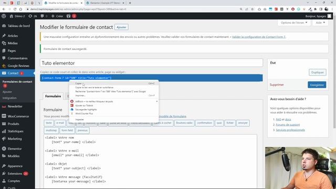Insert a fichier tag
The width and height of the screenshot is (336, 189).
click(x=230, y=123)
